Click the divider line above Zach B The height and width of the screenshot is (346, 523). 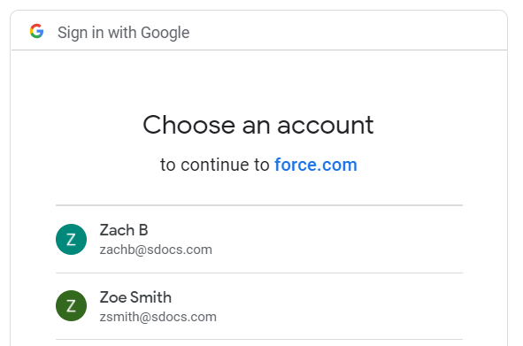(x=259, y=205)
